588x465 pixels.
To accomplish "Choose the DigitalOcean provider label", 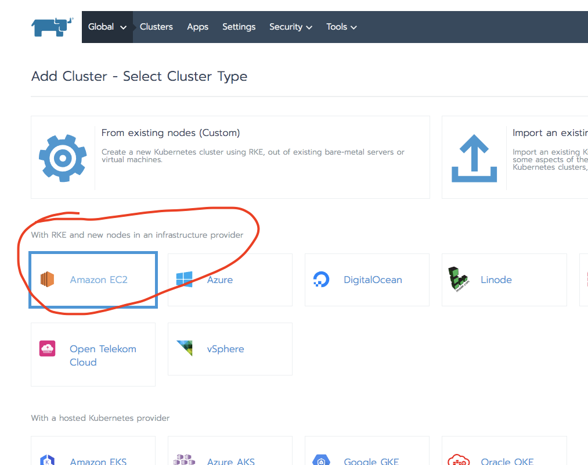I will (x=373, y=280).
